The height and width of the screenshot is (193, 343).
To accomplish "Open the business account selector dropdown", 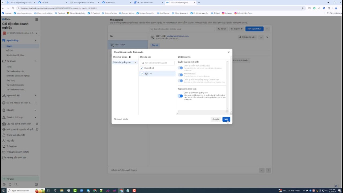I will [x=20, y=33].
